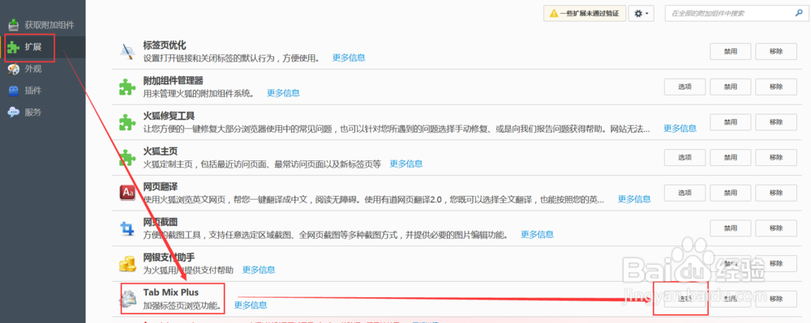
Task: Open 更多信息 link for Tab Mix Plus
Action: pyautogui.click(x=251, y=304)
